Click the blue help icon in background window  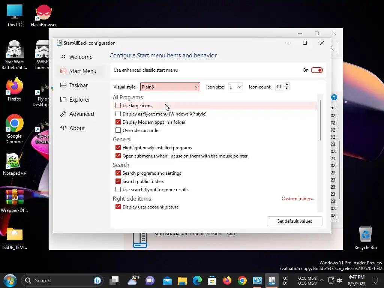[x=334, y=97]
